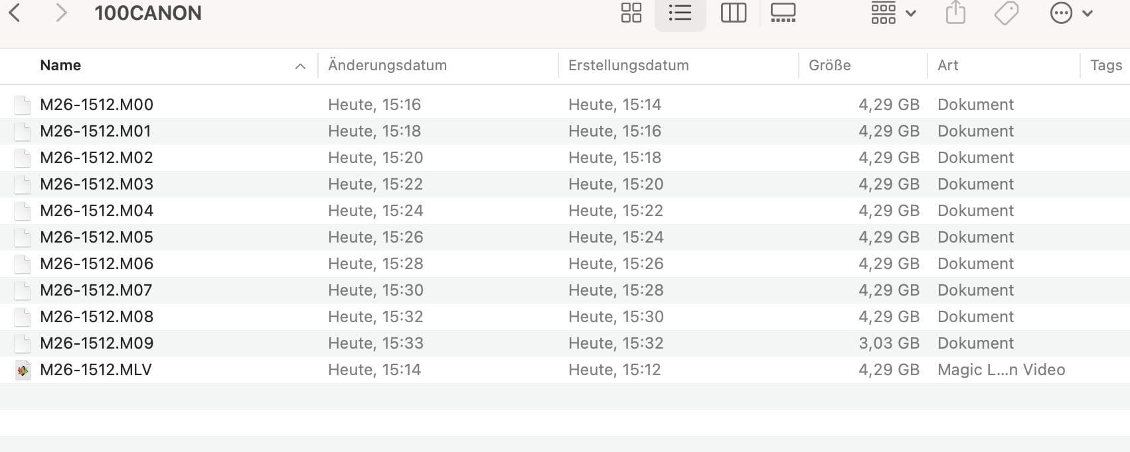Sort by Erstellungsdatum column

pyautogui.click(x=628, y=66)
